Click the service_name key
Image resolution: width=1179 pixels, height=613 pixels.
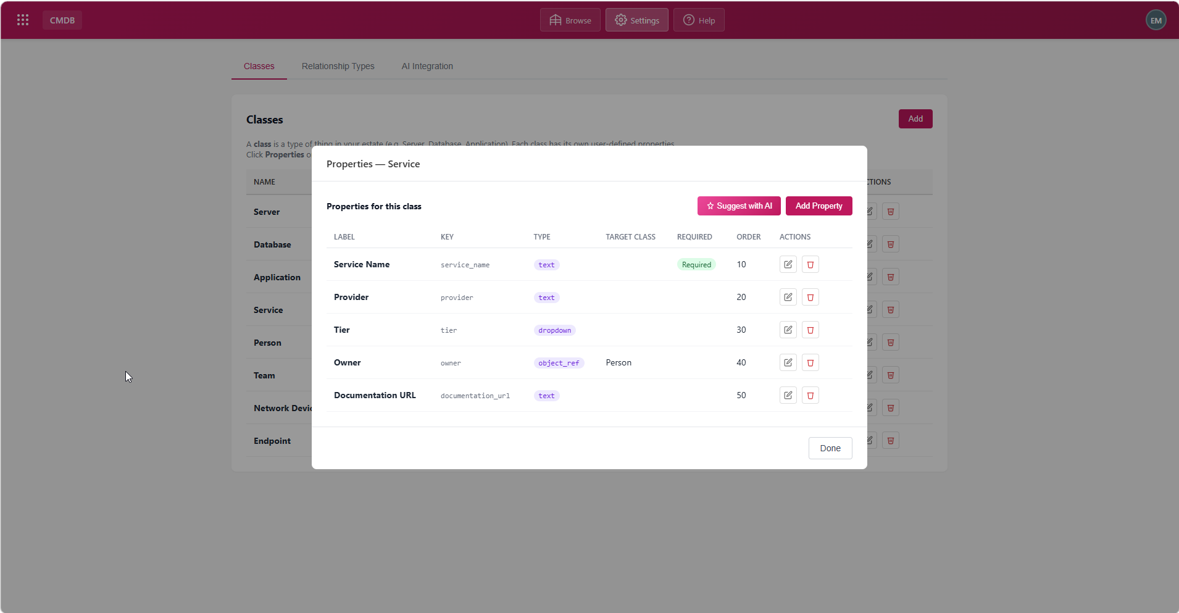point(465,265)
